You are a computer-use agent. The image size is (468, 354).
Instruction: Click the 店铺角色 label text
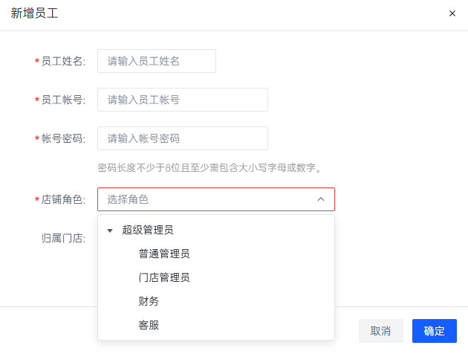point(63,199)
